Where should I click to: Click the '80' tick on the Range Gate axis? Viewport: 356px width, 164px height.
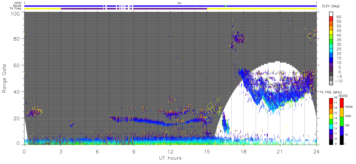pos(17,39)
